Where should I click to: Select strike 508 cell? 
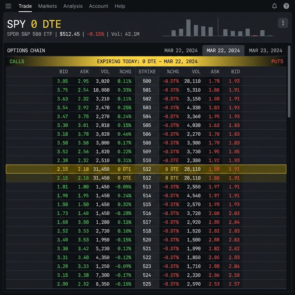pos(147,143)
